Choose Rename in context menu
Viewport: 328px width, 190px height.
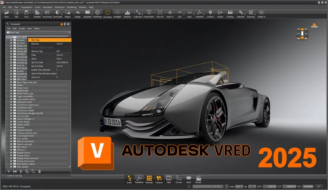click(49, 44)
